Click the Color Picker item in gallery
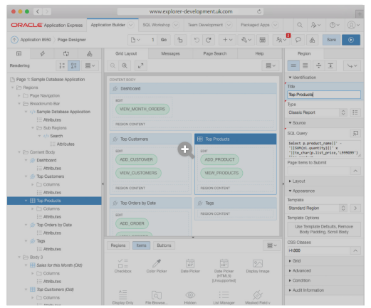 (x=157, y=266)
